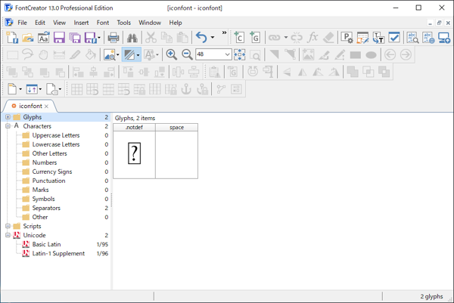Zoom in with the plus magnifier

coord(172,54)
